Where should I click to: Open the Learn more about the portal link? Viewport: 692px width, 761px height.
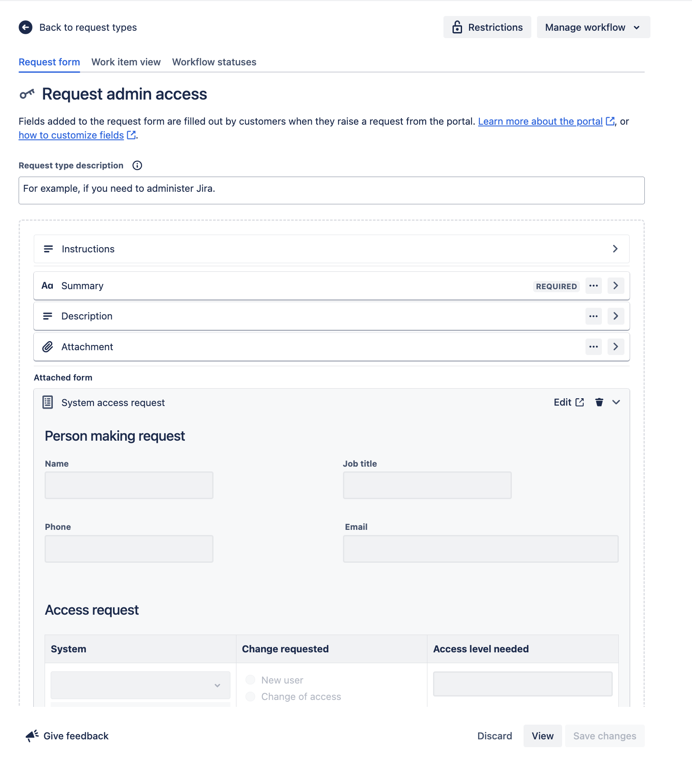[x=540, y=121]
